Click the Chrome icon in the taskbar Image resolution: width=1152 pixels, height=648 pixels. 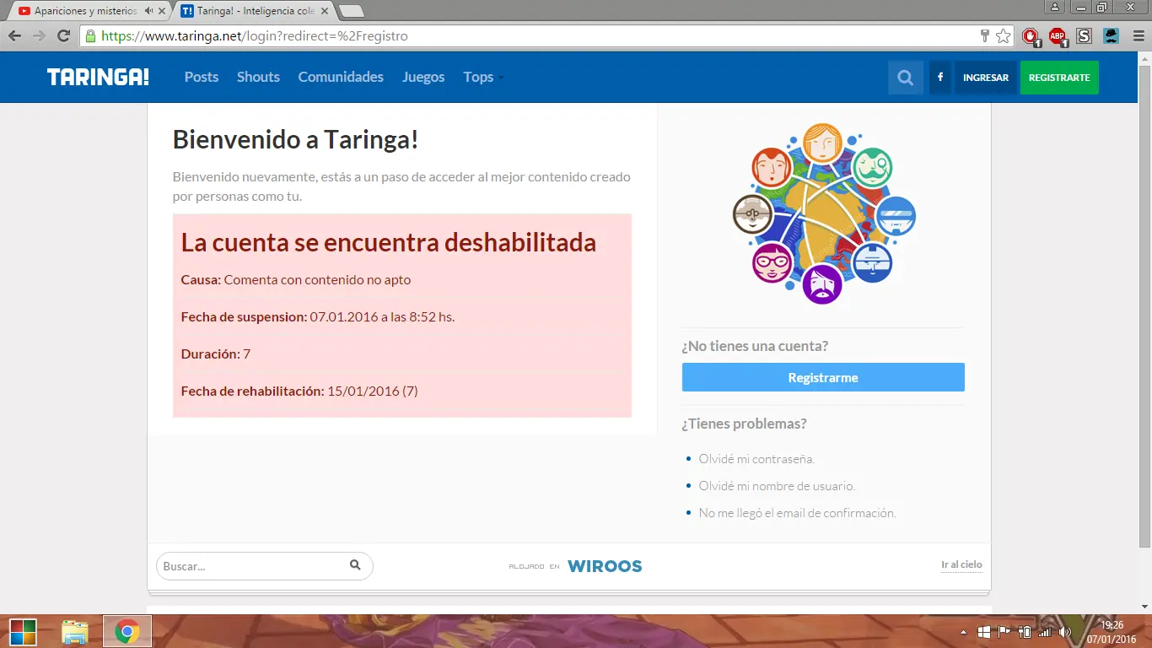pos(127,631)
